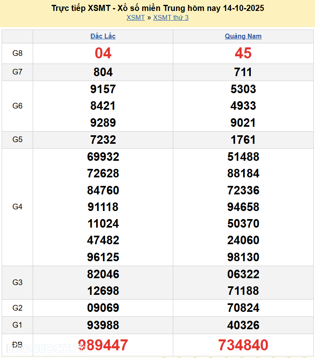
Task: Open the XSMT thứ 3 link
Action: [x=171, y=17]
